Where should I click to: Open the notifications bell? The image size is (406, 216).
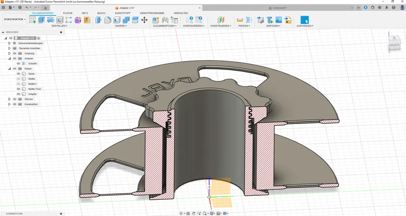pyautogui.click(x=387, y=7)
